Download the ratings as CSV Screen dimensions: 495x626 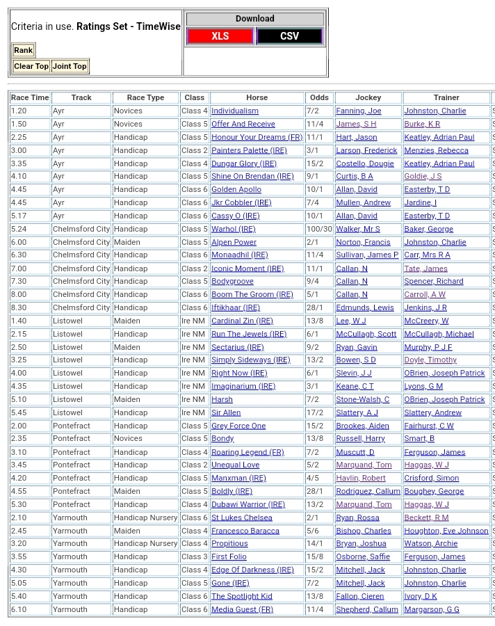pos(289,36)
